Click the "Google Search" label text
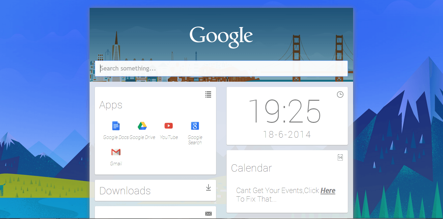The height and width of the screenshot is (219, 443). (195, 140)
